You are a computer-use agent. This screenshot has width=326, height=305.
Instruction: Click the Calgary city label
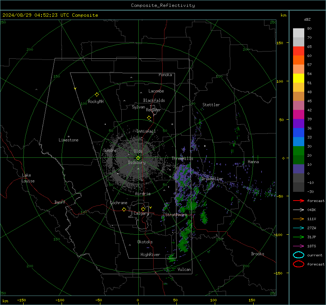coord(141,213)
